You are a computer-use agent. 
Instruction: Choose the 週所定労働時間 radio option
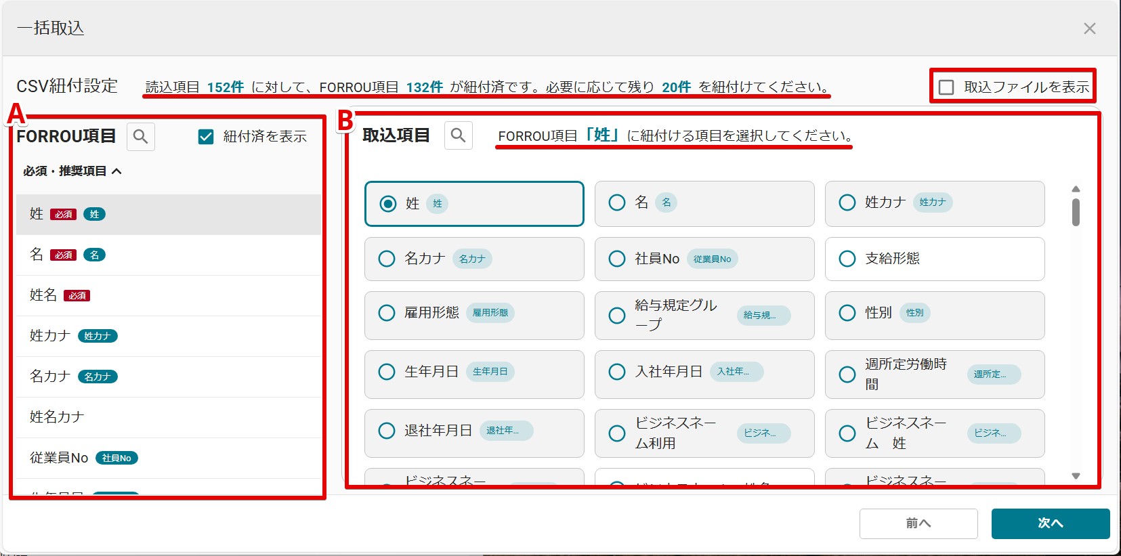[847, 375]
